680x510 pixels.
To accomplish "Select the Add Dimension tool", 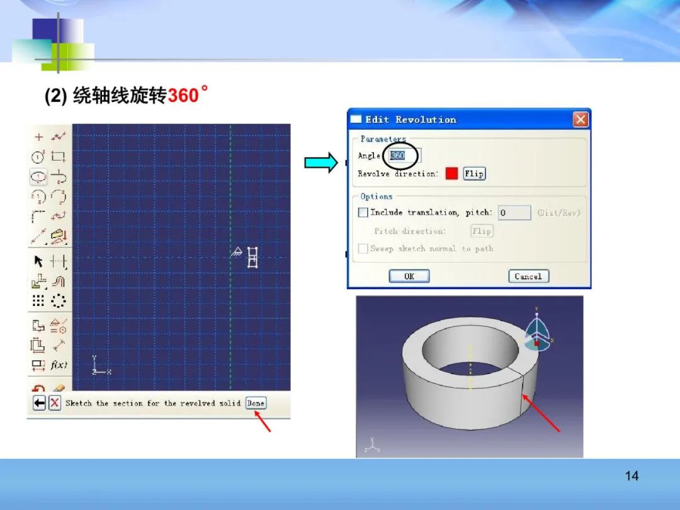I will [x=59, y=346].
